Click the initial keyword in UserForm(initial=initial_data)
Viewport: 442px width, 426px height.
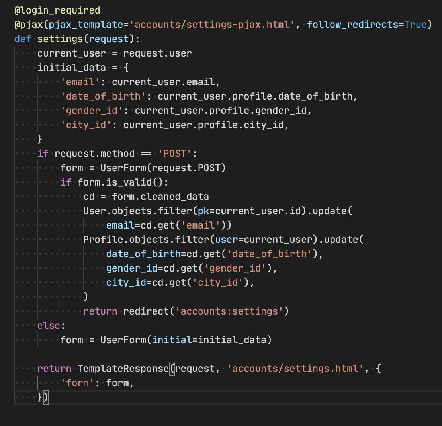coord(172,340)
